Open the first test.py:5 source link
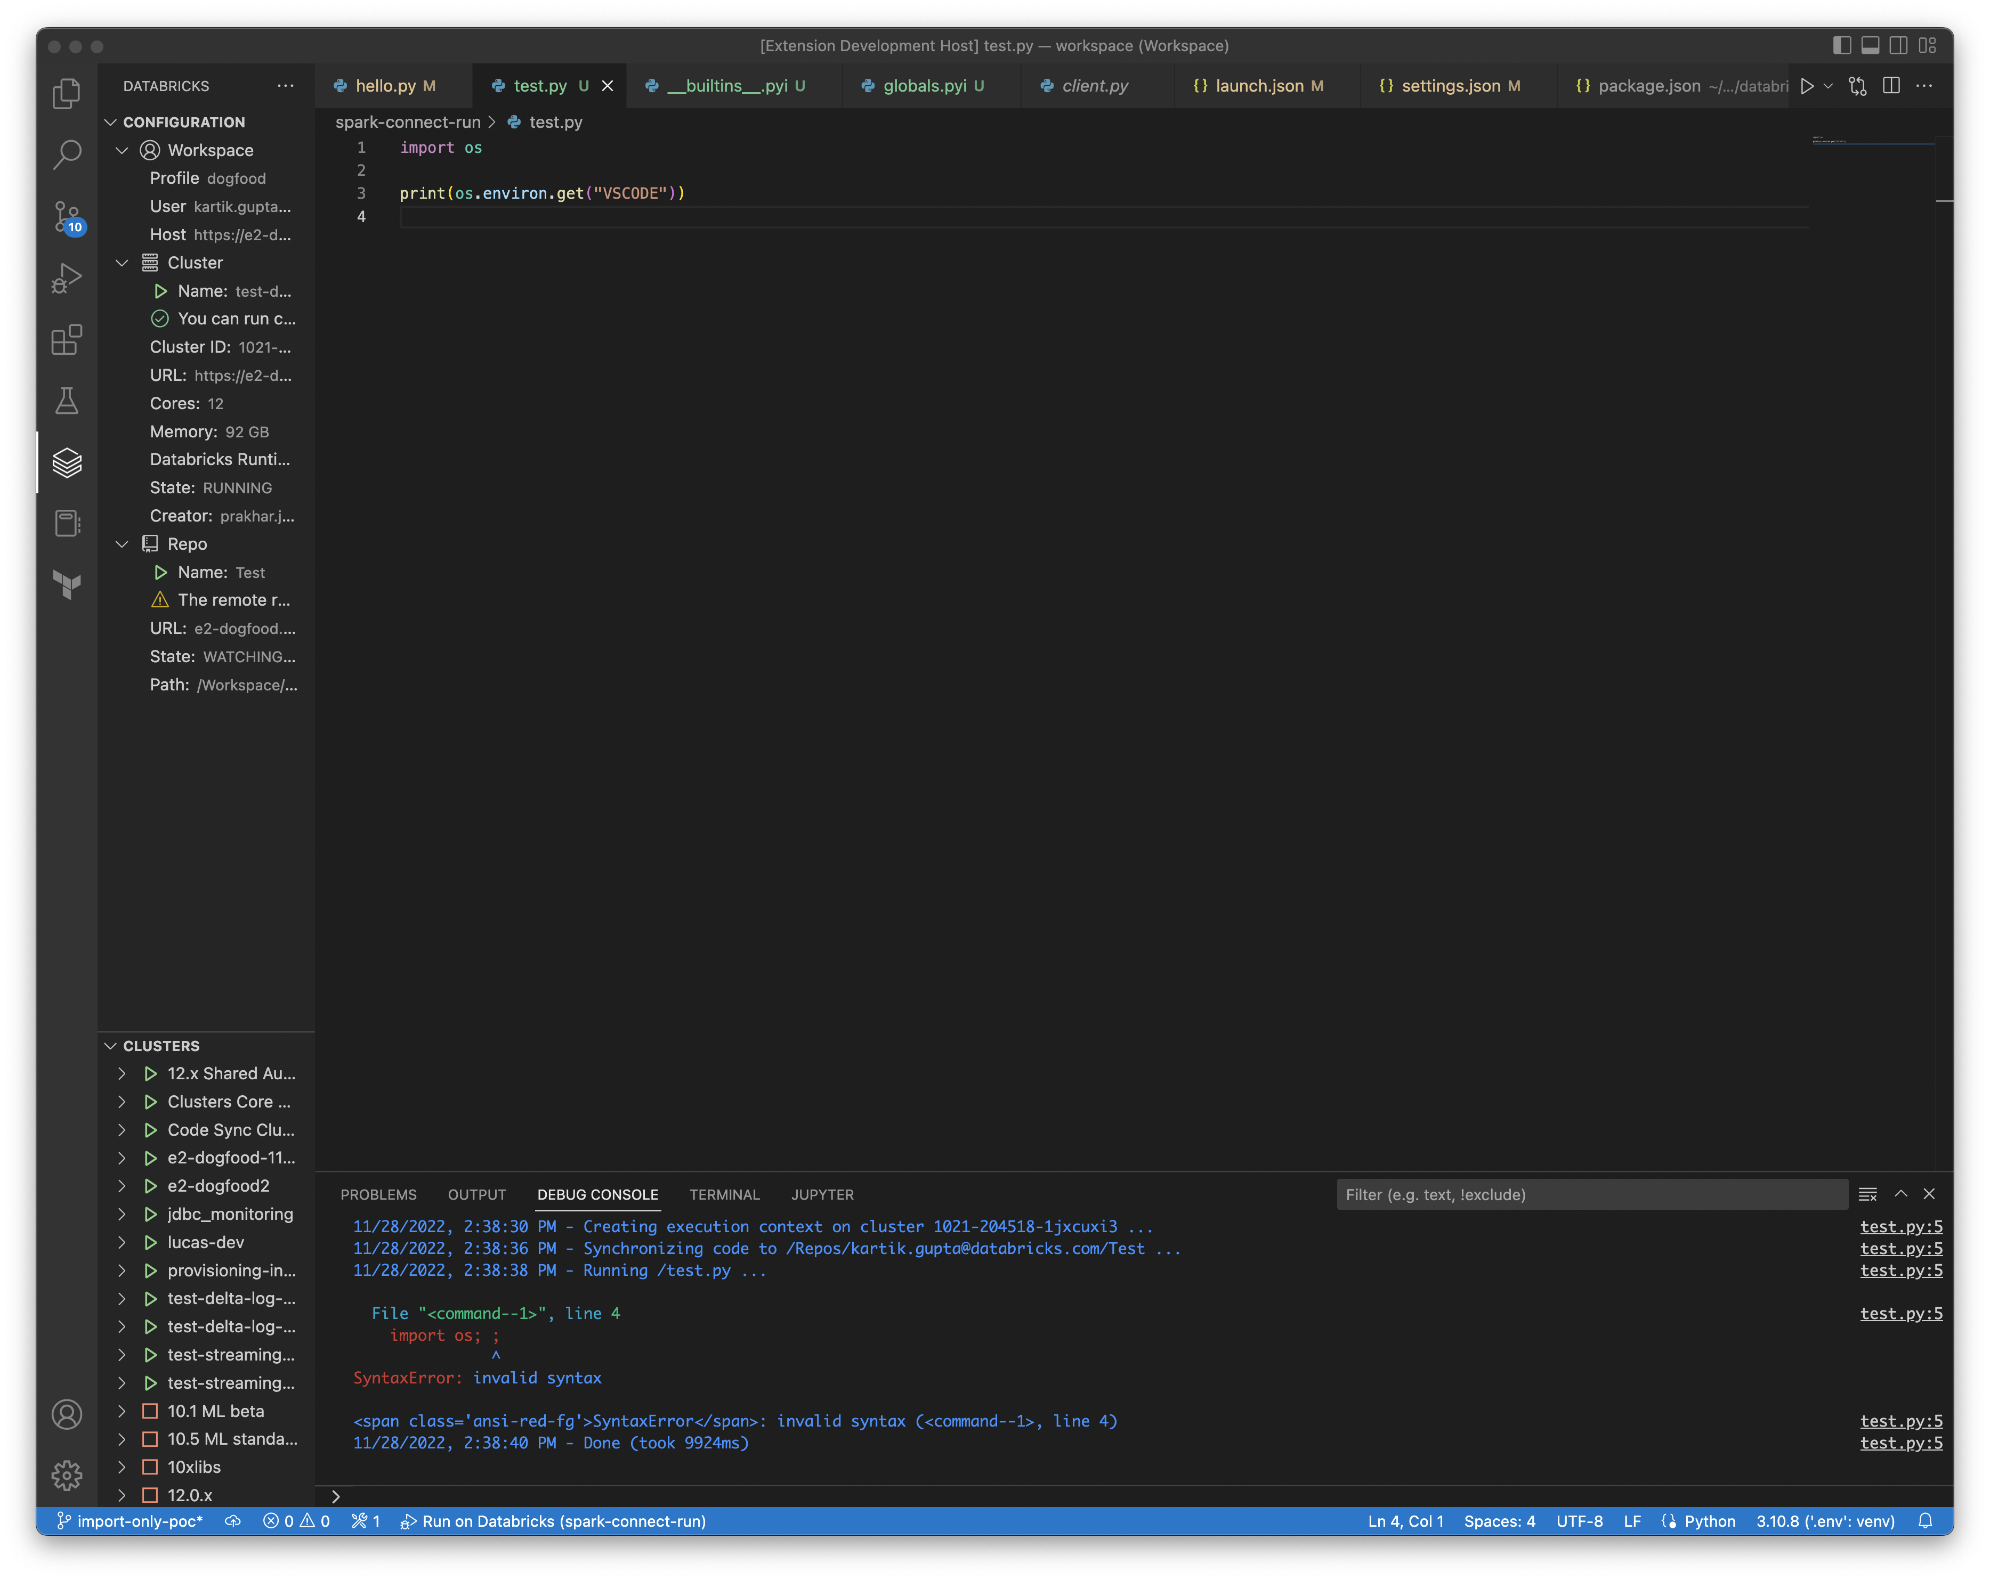Screen dimensions: 1990x1580 coord(1900,1227)
